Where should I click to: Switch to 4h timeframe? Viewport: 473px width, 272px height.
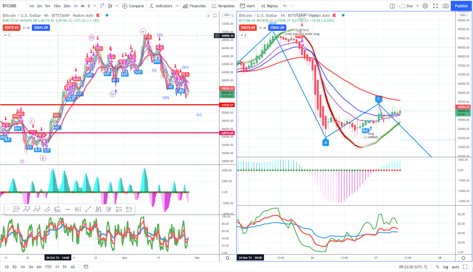(x=83, y=6)
